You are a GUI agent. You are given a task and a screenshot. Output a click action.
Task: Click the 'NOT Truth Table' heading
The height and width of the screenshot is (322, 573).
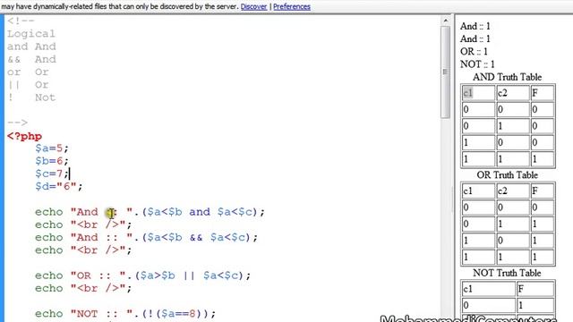click(x=508, y=273)
